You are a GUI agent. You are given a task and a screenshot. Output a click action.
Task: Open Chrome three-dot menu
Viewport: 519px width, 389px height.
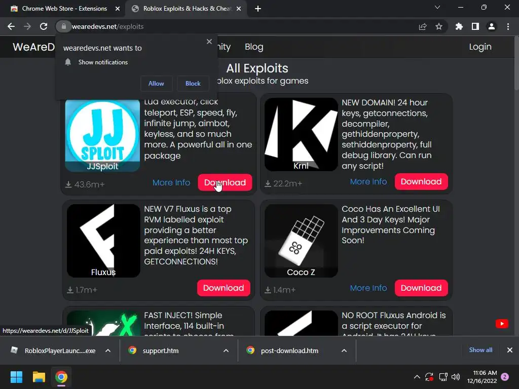(508, 26)
